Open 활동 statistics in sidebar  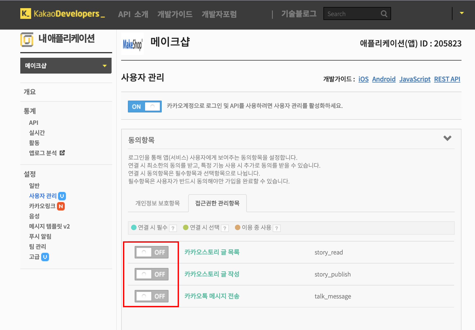[34, 143]
